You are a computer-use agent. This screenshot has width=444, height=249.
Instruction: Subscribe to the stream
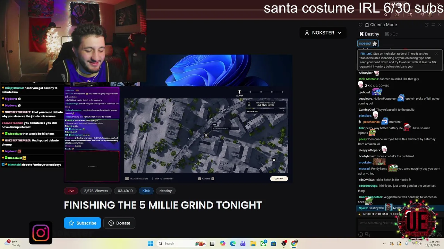[x=82, y=223]
